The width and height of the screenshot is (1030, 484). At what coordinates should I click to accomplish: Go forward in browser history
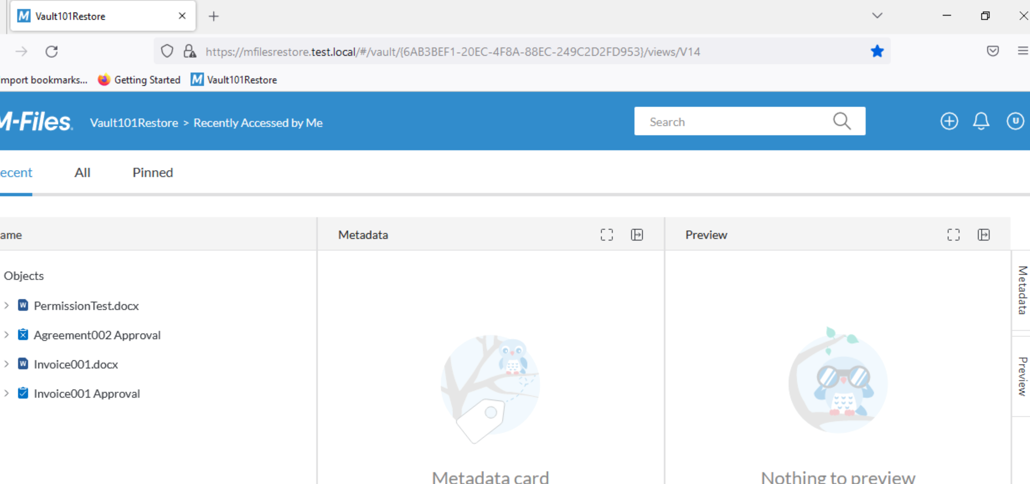point(21,51)
